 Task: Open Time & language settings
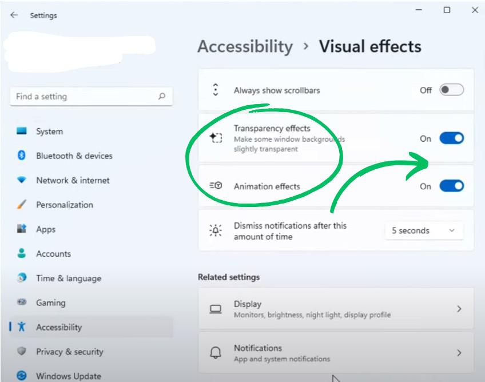click(21, 278)
